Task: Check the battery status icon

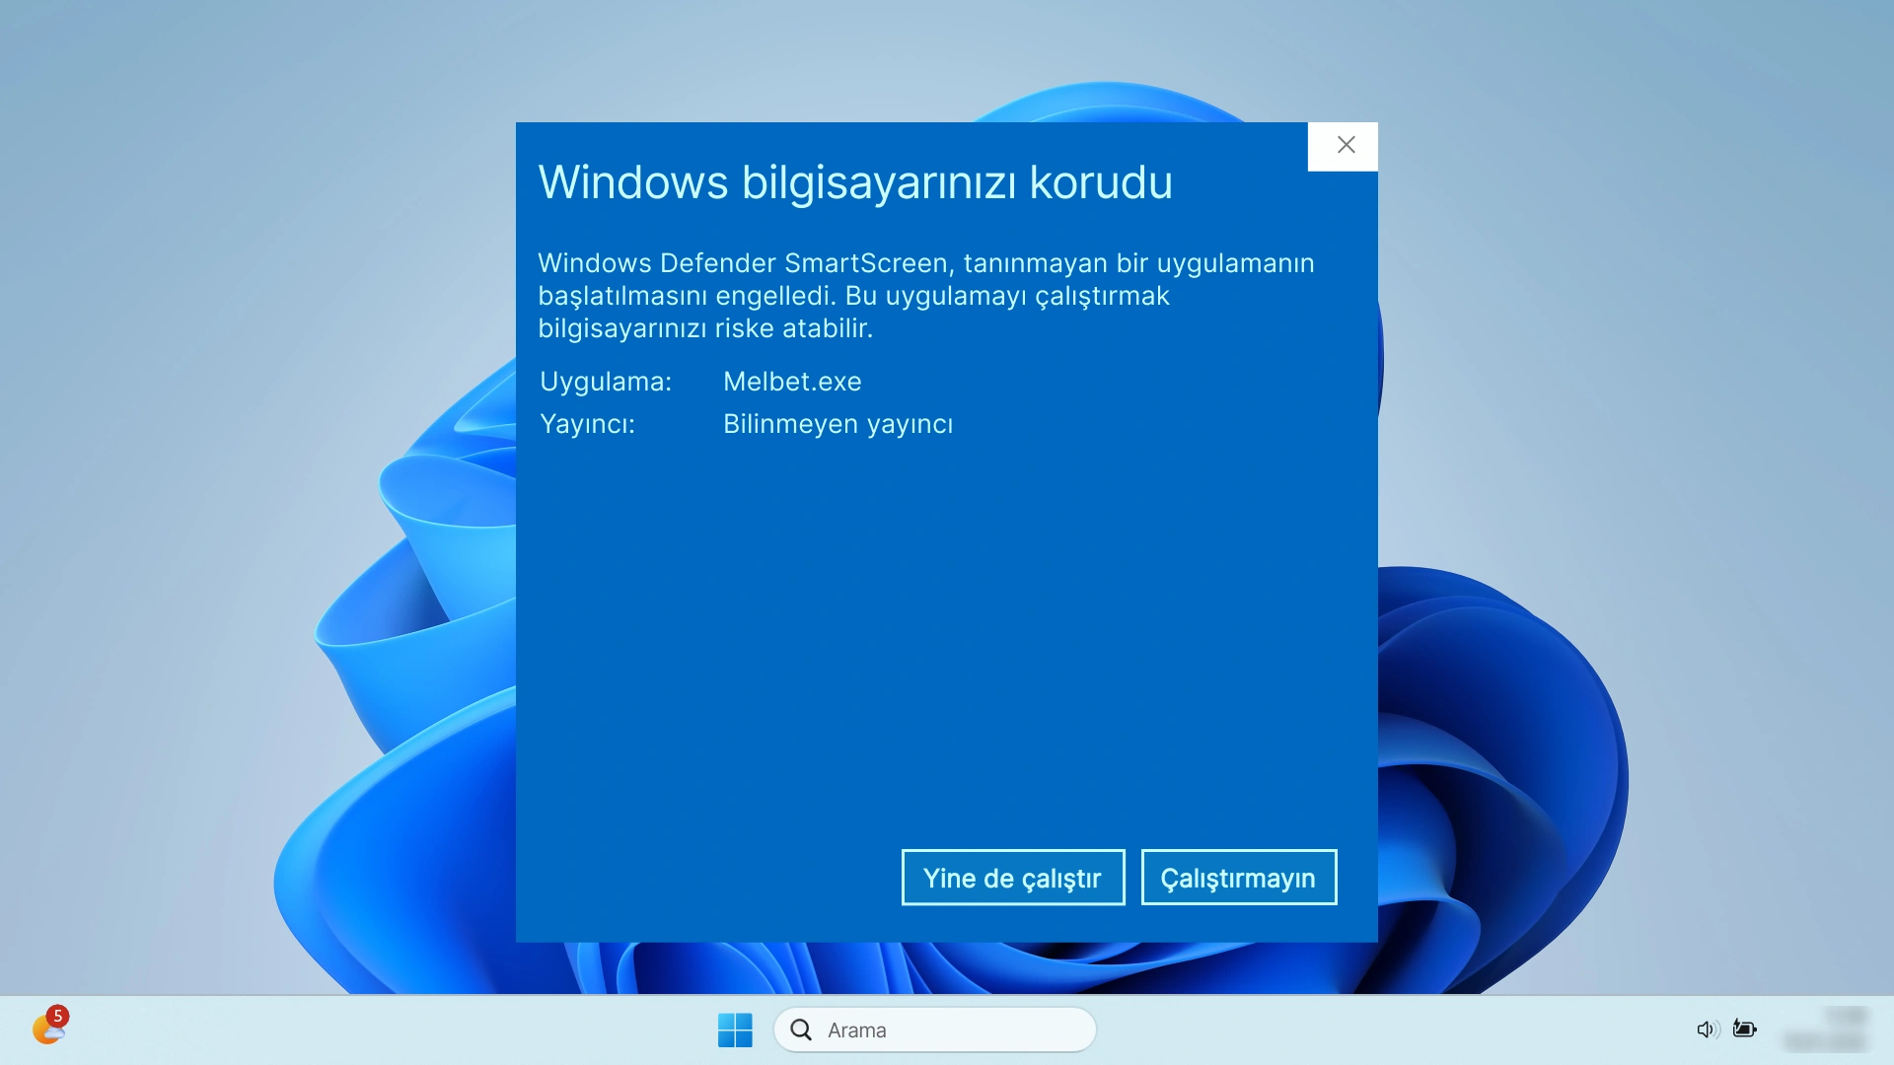Action: [x=1745, y=1029]
